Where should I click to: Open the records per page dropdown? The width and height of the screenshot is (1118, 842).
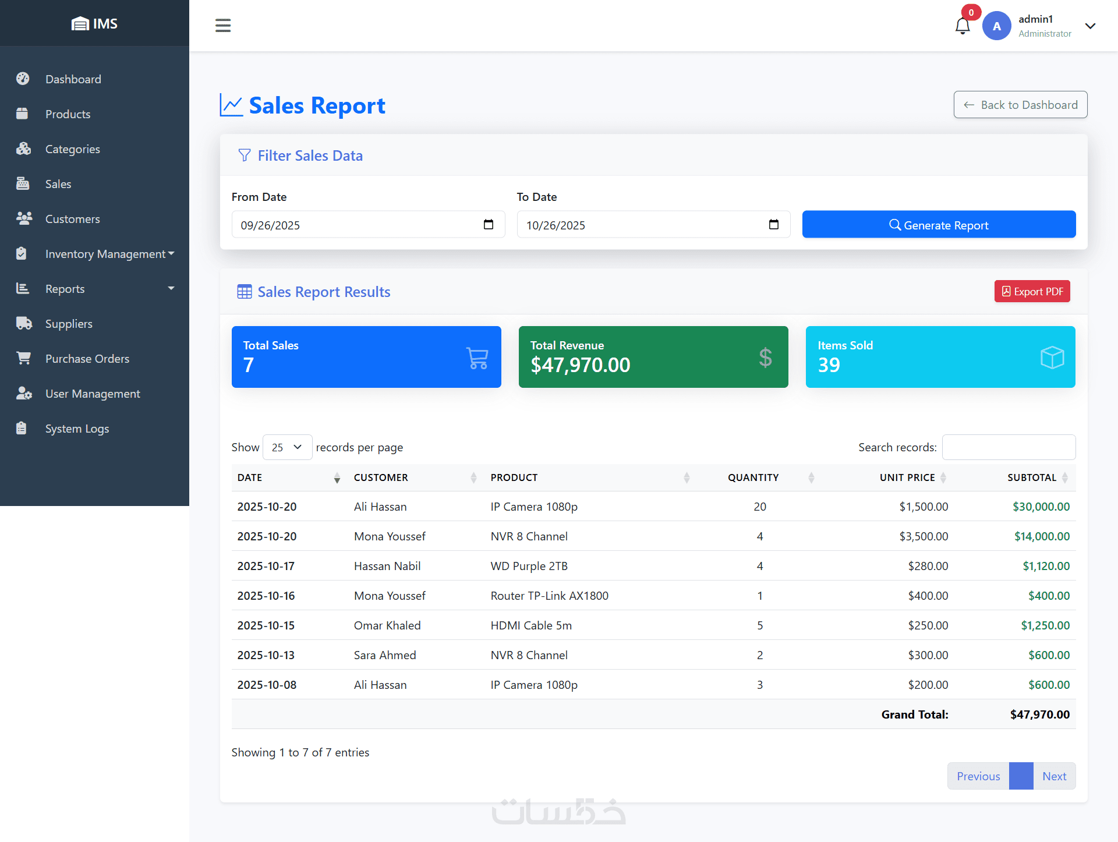point(287,447)
